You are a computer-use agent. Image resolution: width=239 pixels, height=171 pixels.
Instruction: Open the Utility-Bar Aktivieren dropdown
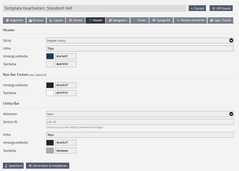pos(140,114)
